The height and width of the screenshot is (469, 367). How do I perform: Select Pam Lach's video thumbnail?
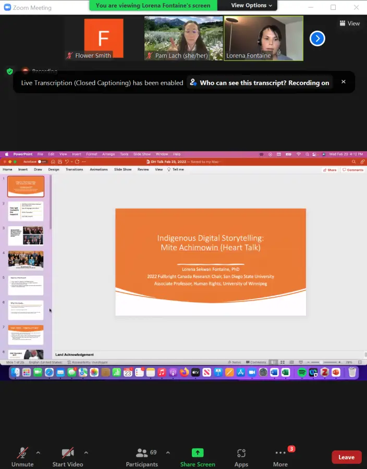coord(184,38)
